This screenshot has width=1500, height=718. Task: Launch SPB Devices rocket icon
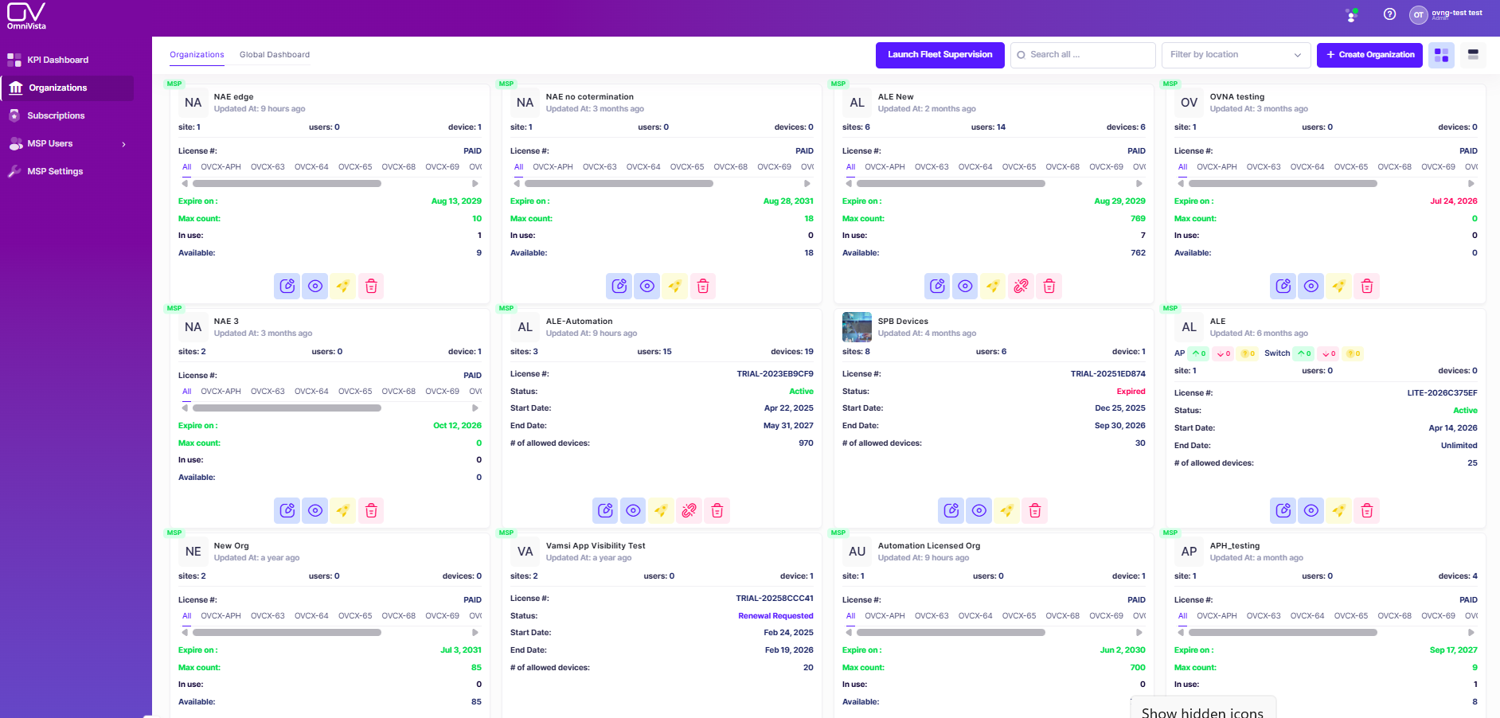click(x=1007, y=510)
